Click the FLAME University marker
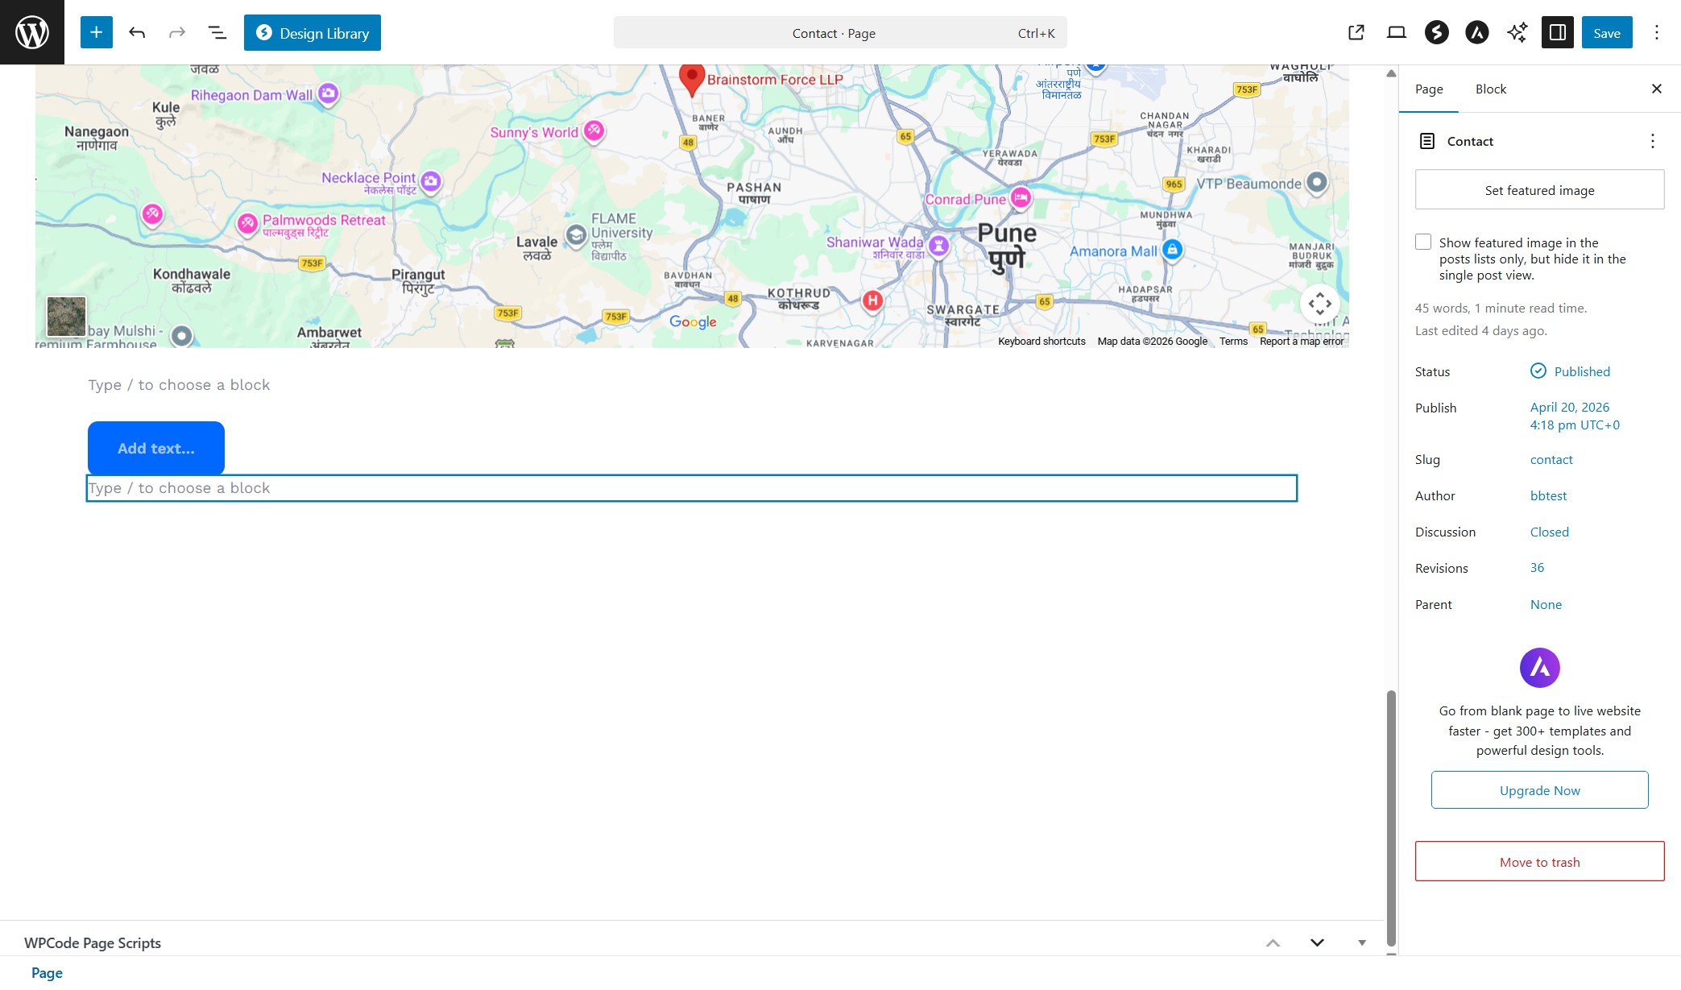The image size is (1681, 990). coord(576,235)
